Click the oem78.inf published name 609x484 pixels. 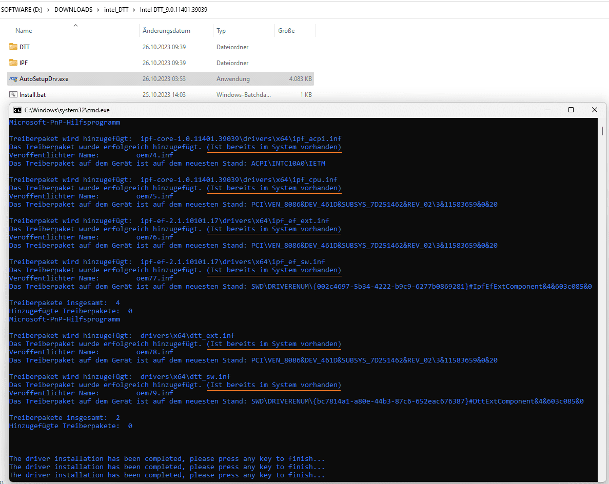click(154, 352)
